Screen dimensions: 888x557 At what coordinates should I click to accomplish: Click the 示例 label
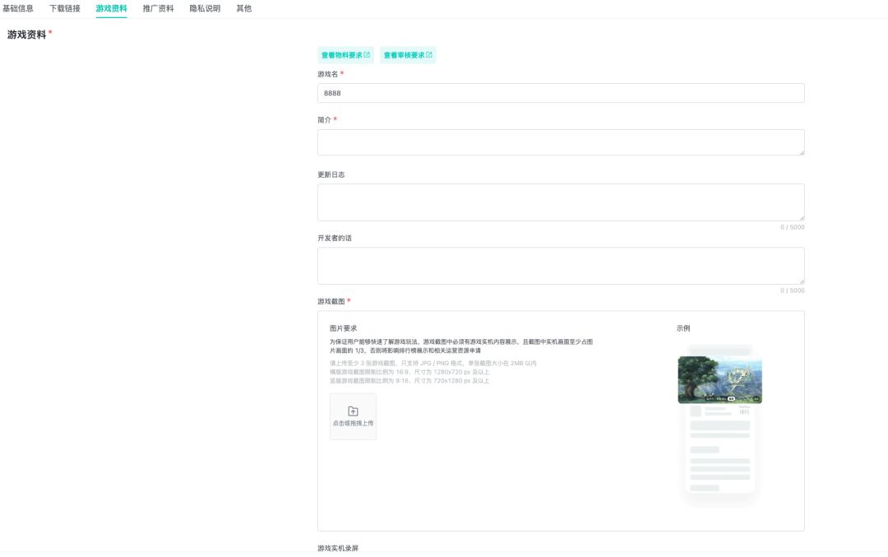click(683, 328)
